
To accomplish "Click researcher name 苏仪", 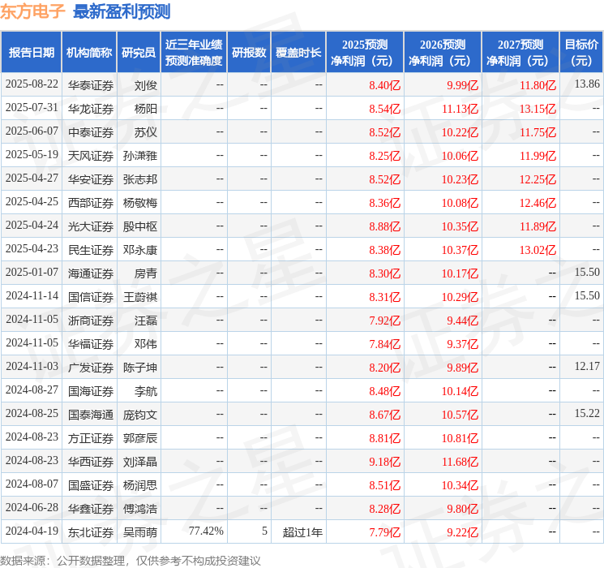I will tap(146, 132).
